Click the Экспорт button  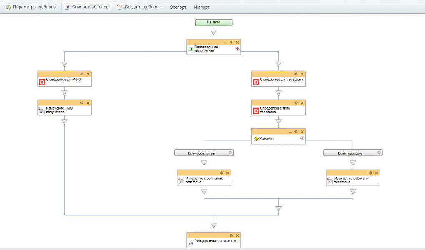coord(178,7)
